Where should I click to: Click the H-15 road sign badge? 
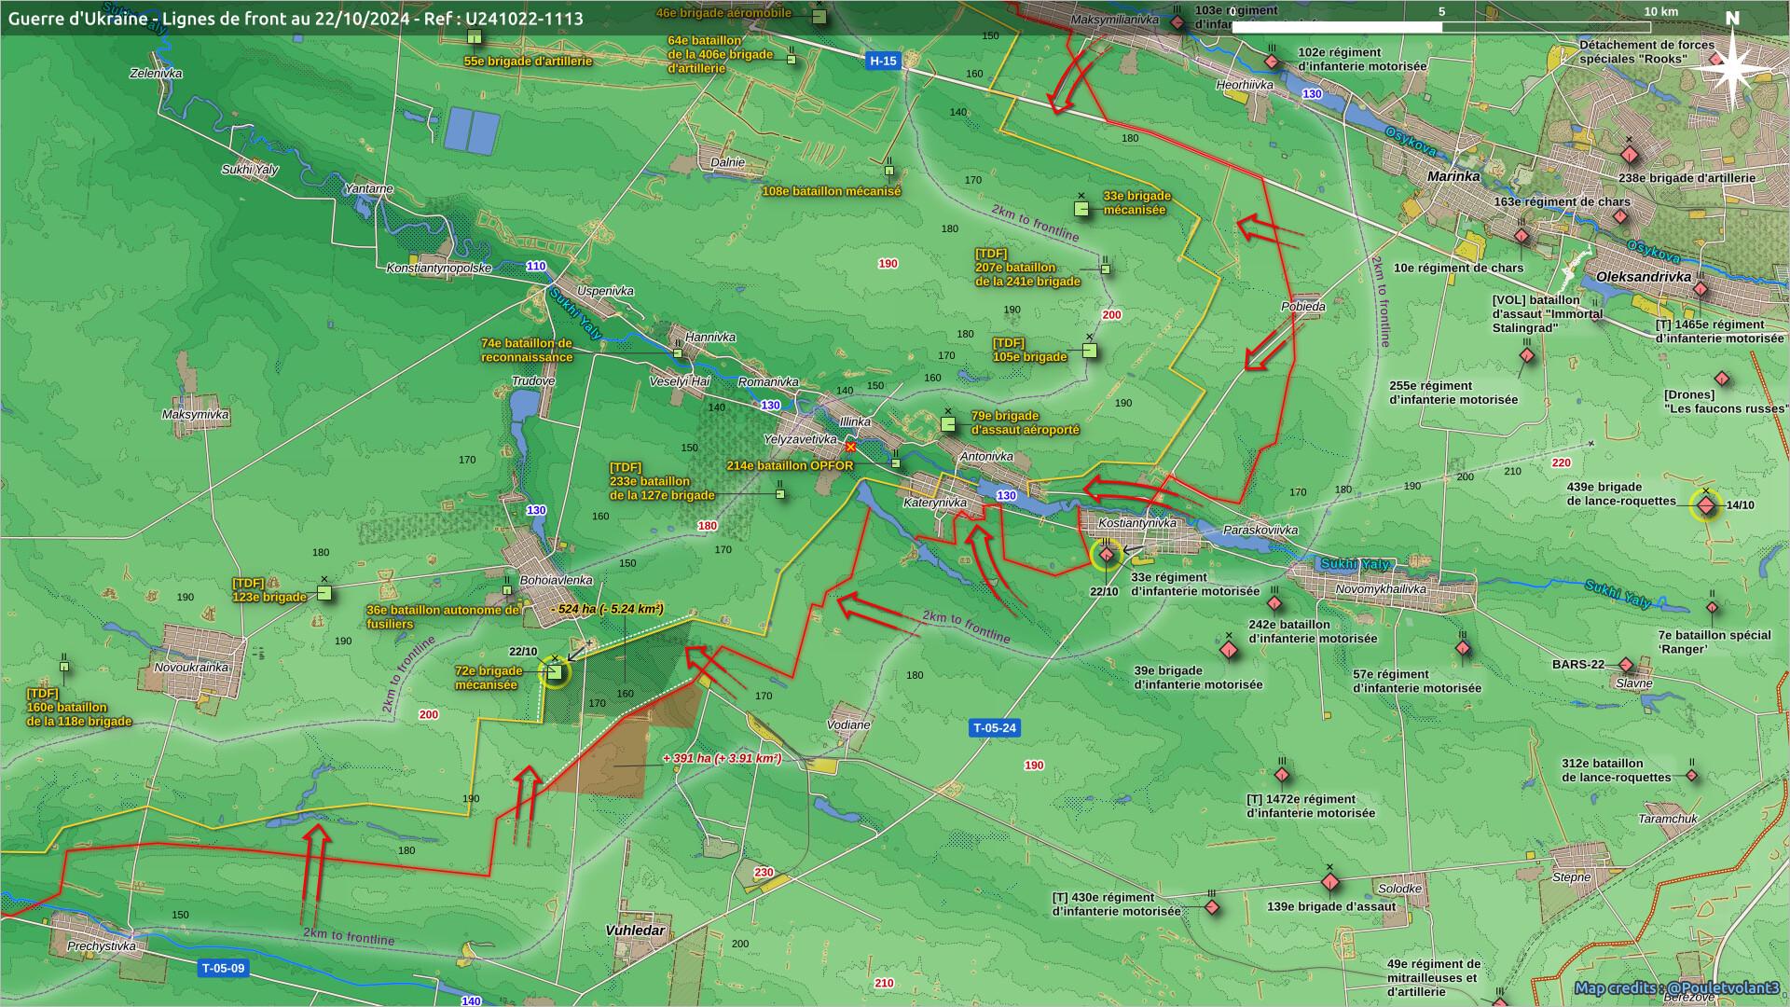pyautogui.click(x=882, y=62)
